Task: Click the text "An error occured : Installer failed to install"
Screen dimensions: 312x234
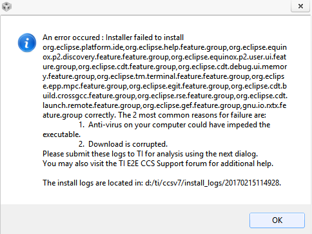Action: (113, 37)
